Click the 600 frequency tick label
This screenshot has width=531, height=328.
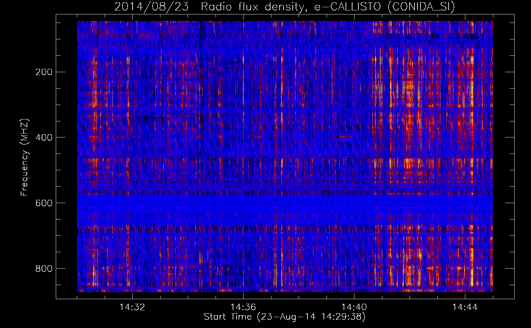click(44, 203)
